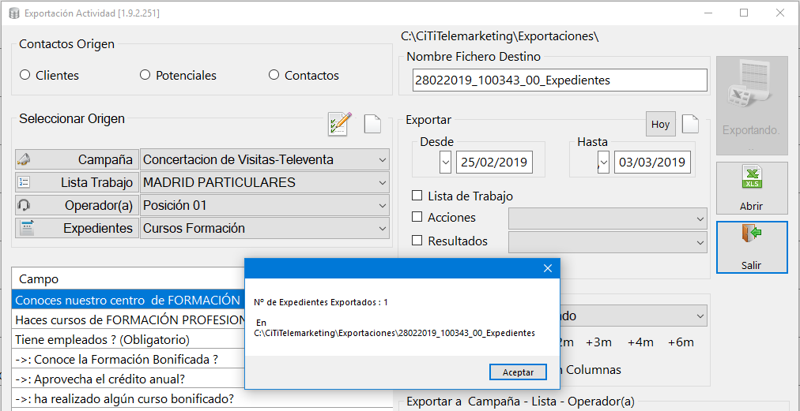This screenshot has width=800, height=411.
Task: Exit with the Salir door button
Action: point(752,247)
